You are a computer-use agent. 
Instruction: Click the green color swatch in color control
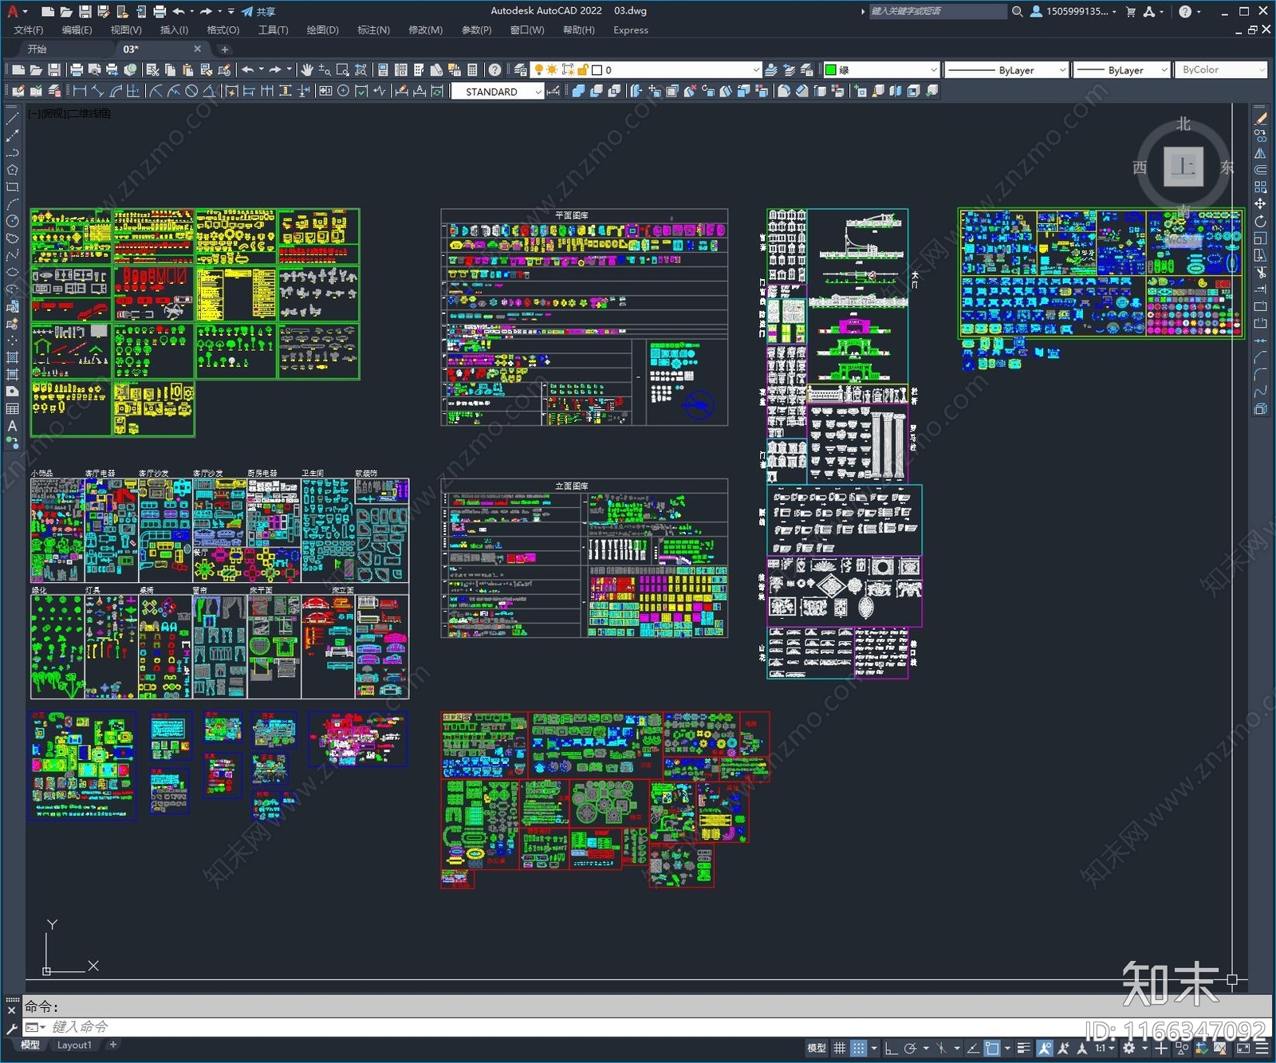[830, 70]
